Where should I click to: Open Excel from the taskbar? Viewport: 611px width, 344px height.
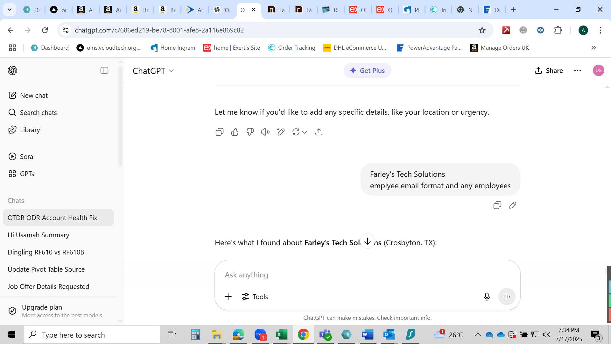tap(281, 335)
